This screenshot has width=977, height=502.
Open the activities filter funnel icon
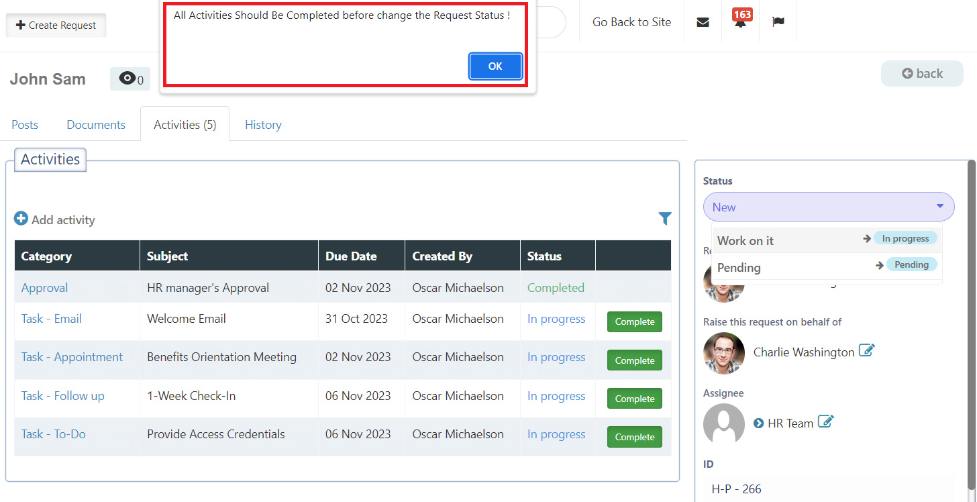(x=664, y=218)
